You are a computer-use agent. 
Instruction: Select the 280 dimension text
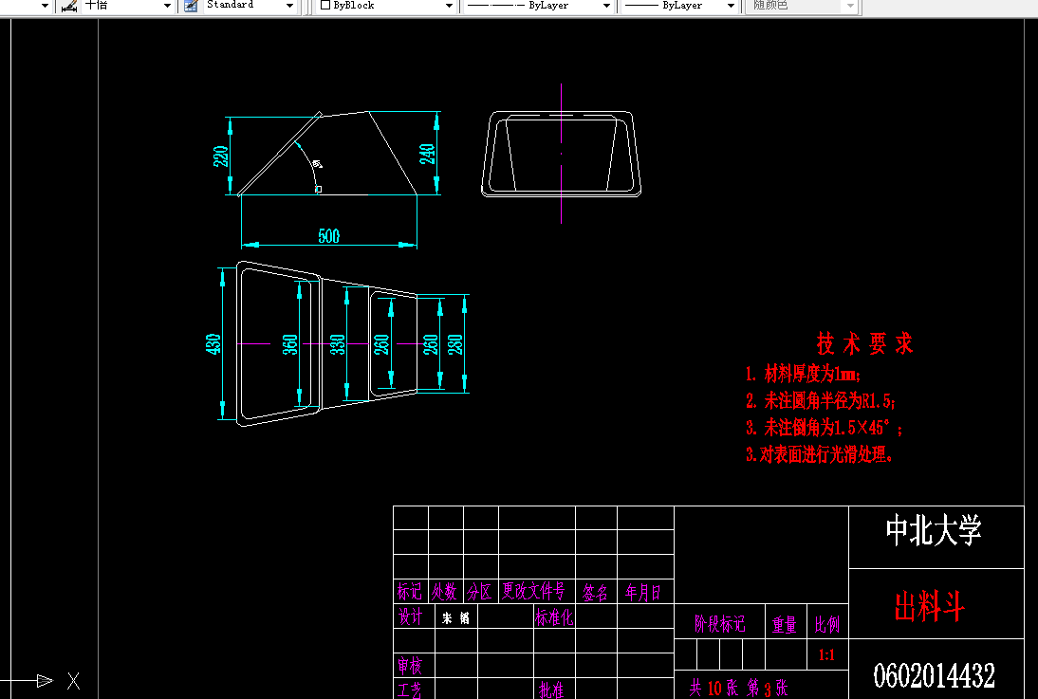tap(454, 345)
